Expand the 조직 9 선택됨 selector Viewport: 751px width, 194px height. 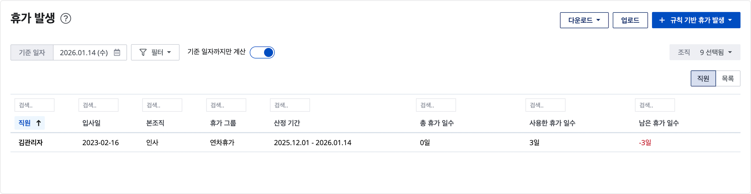pos(705,52)
